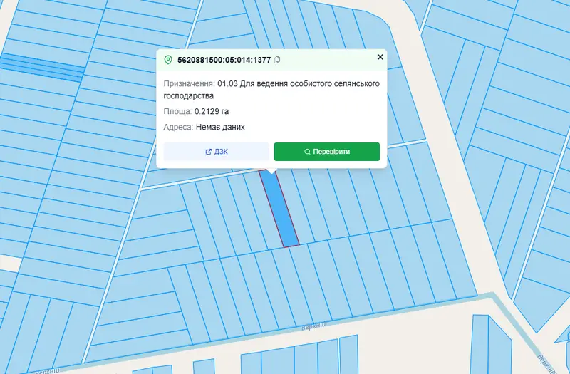Screen dimensions: 570x374
Task: Click the magnifier icon in the Перевірити button
Action: 307,152
